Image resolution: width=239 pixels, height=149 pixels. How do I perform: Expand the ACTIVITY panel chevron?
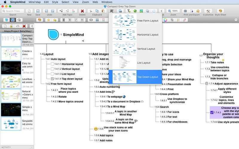tap(32, 147)
